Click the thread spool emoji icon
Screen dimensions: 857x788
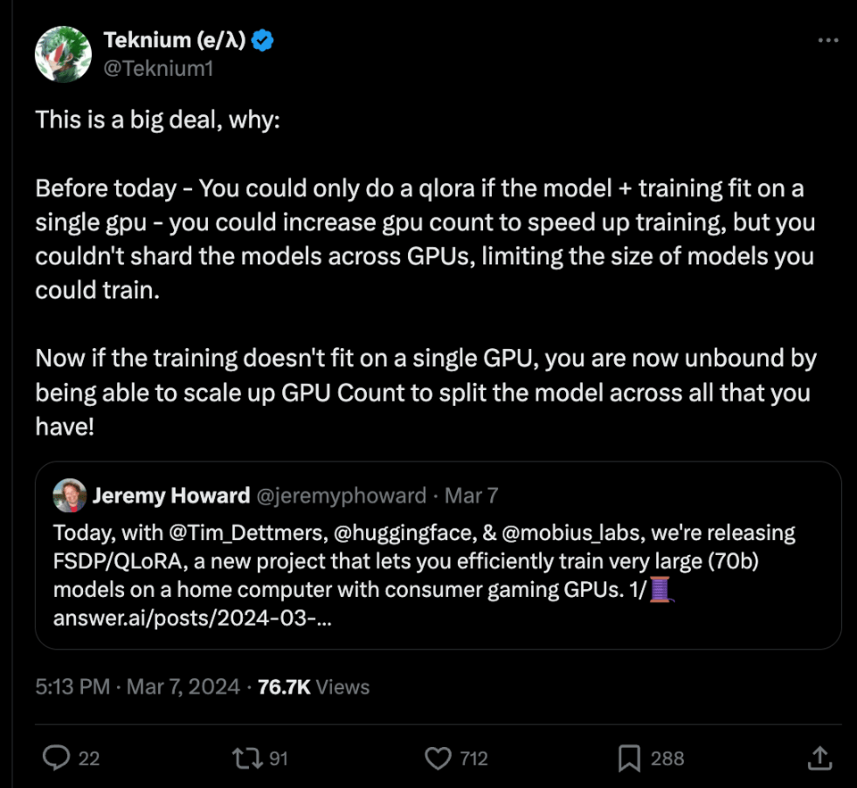(x=661, y=591)
